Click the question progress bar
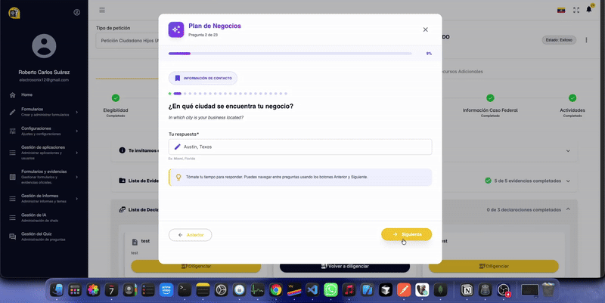 tap(290, 54)
